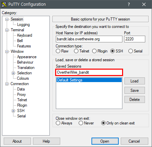This screenshot has height=147, width=152.
Task: Open the Behaviour settings category
Action: [x=25, y=62]
